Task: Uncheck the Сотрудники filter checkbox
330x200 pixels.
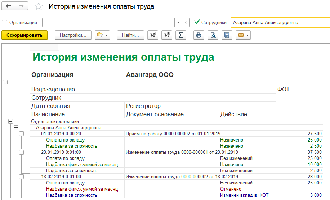Action: click(x=197, y=22)
